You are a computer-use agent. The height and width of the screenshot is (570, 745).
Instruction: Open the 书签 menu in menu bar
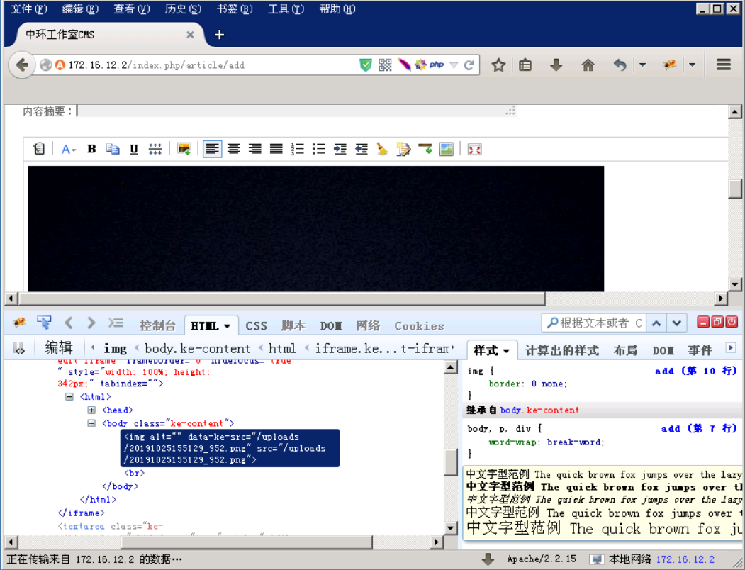click(234, 9)
